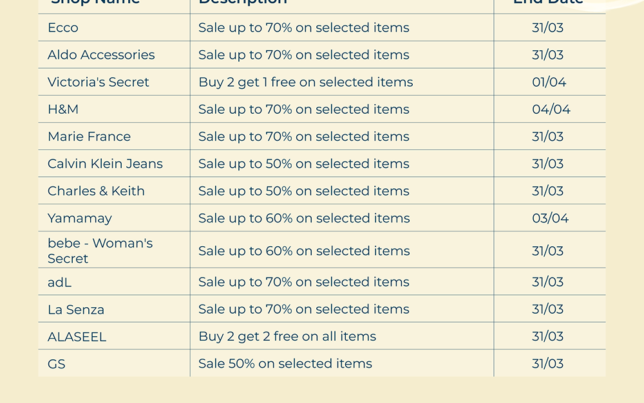Click the La Senza shop name
This screenshot has height=403, width=644.
point(76,309)
